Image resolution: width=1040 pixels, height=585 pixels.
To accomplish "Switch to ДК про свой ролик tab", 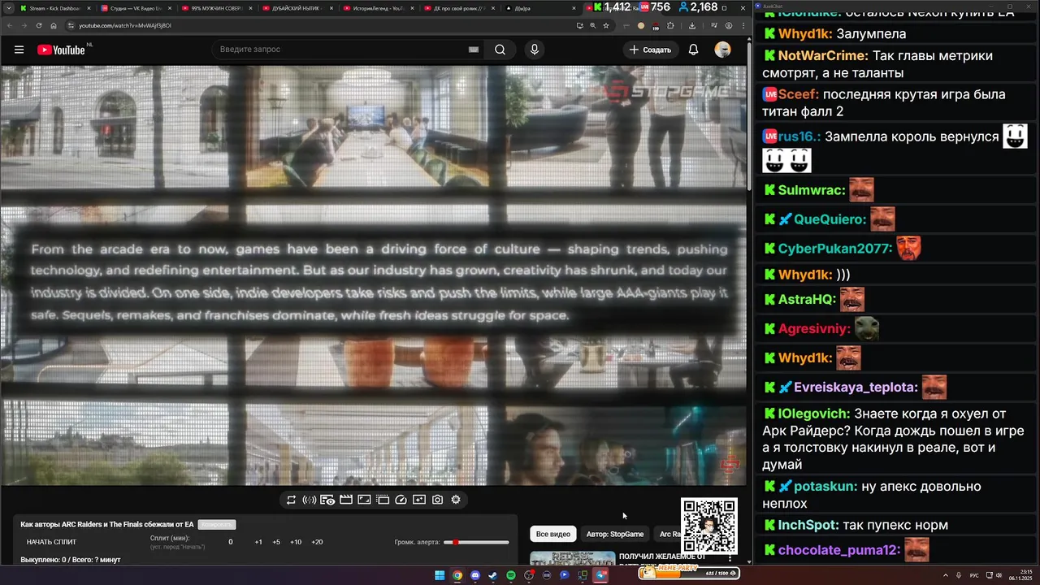I will point(459,8).
